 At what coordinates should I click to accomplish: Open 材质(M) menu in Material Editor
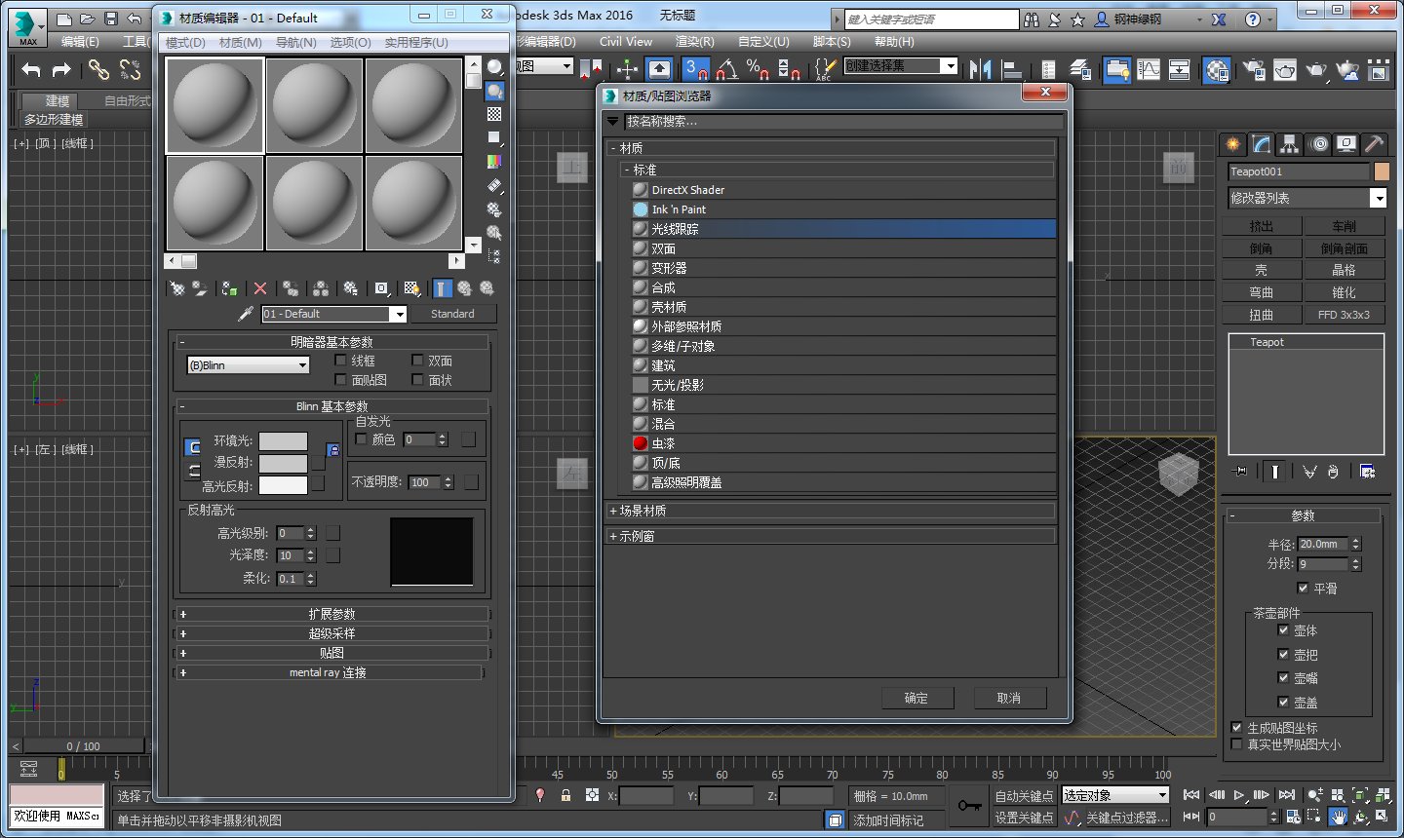pos(241,43)
